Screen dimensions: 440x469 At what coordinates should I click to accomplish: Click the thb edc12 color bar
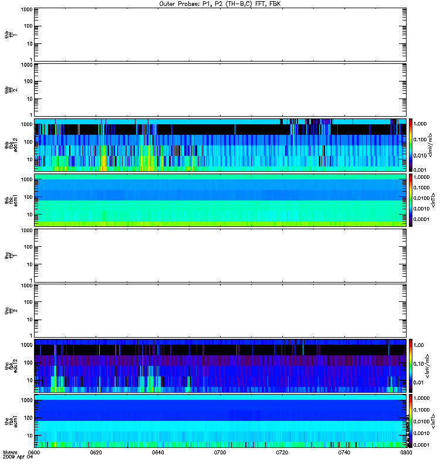tap(411, 145)
